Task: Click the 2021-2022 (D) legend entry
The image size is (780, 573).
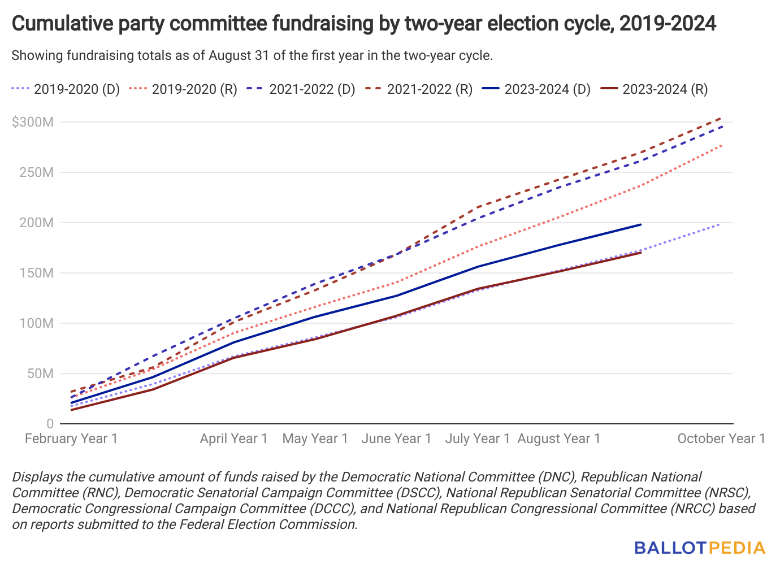Action: (x=301, y=89)
